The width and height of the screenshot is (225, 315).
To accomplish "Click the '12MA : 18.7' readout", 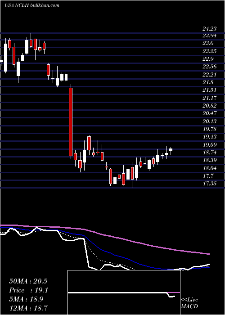I will (28, 308).
